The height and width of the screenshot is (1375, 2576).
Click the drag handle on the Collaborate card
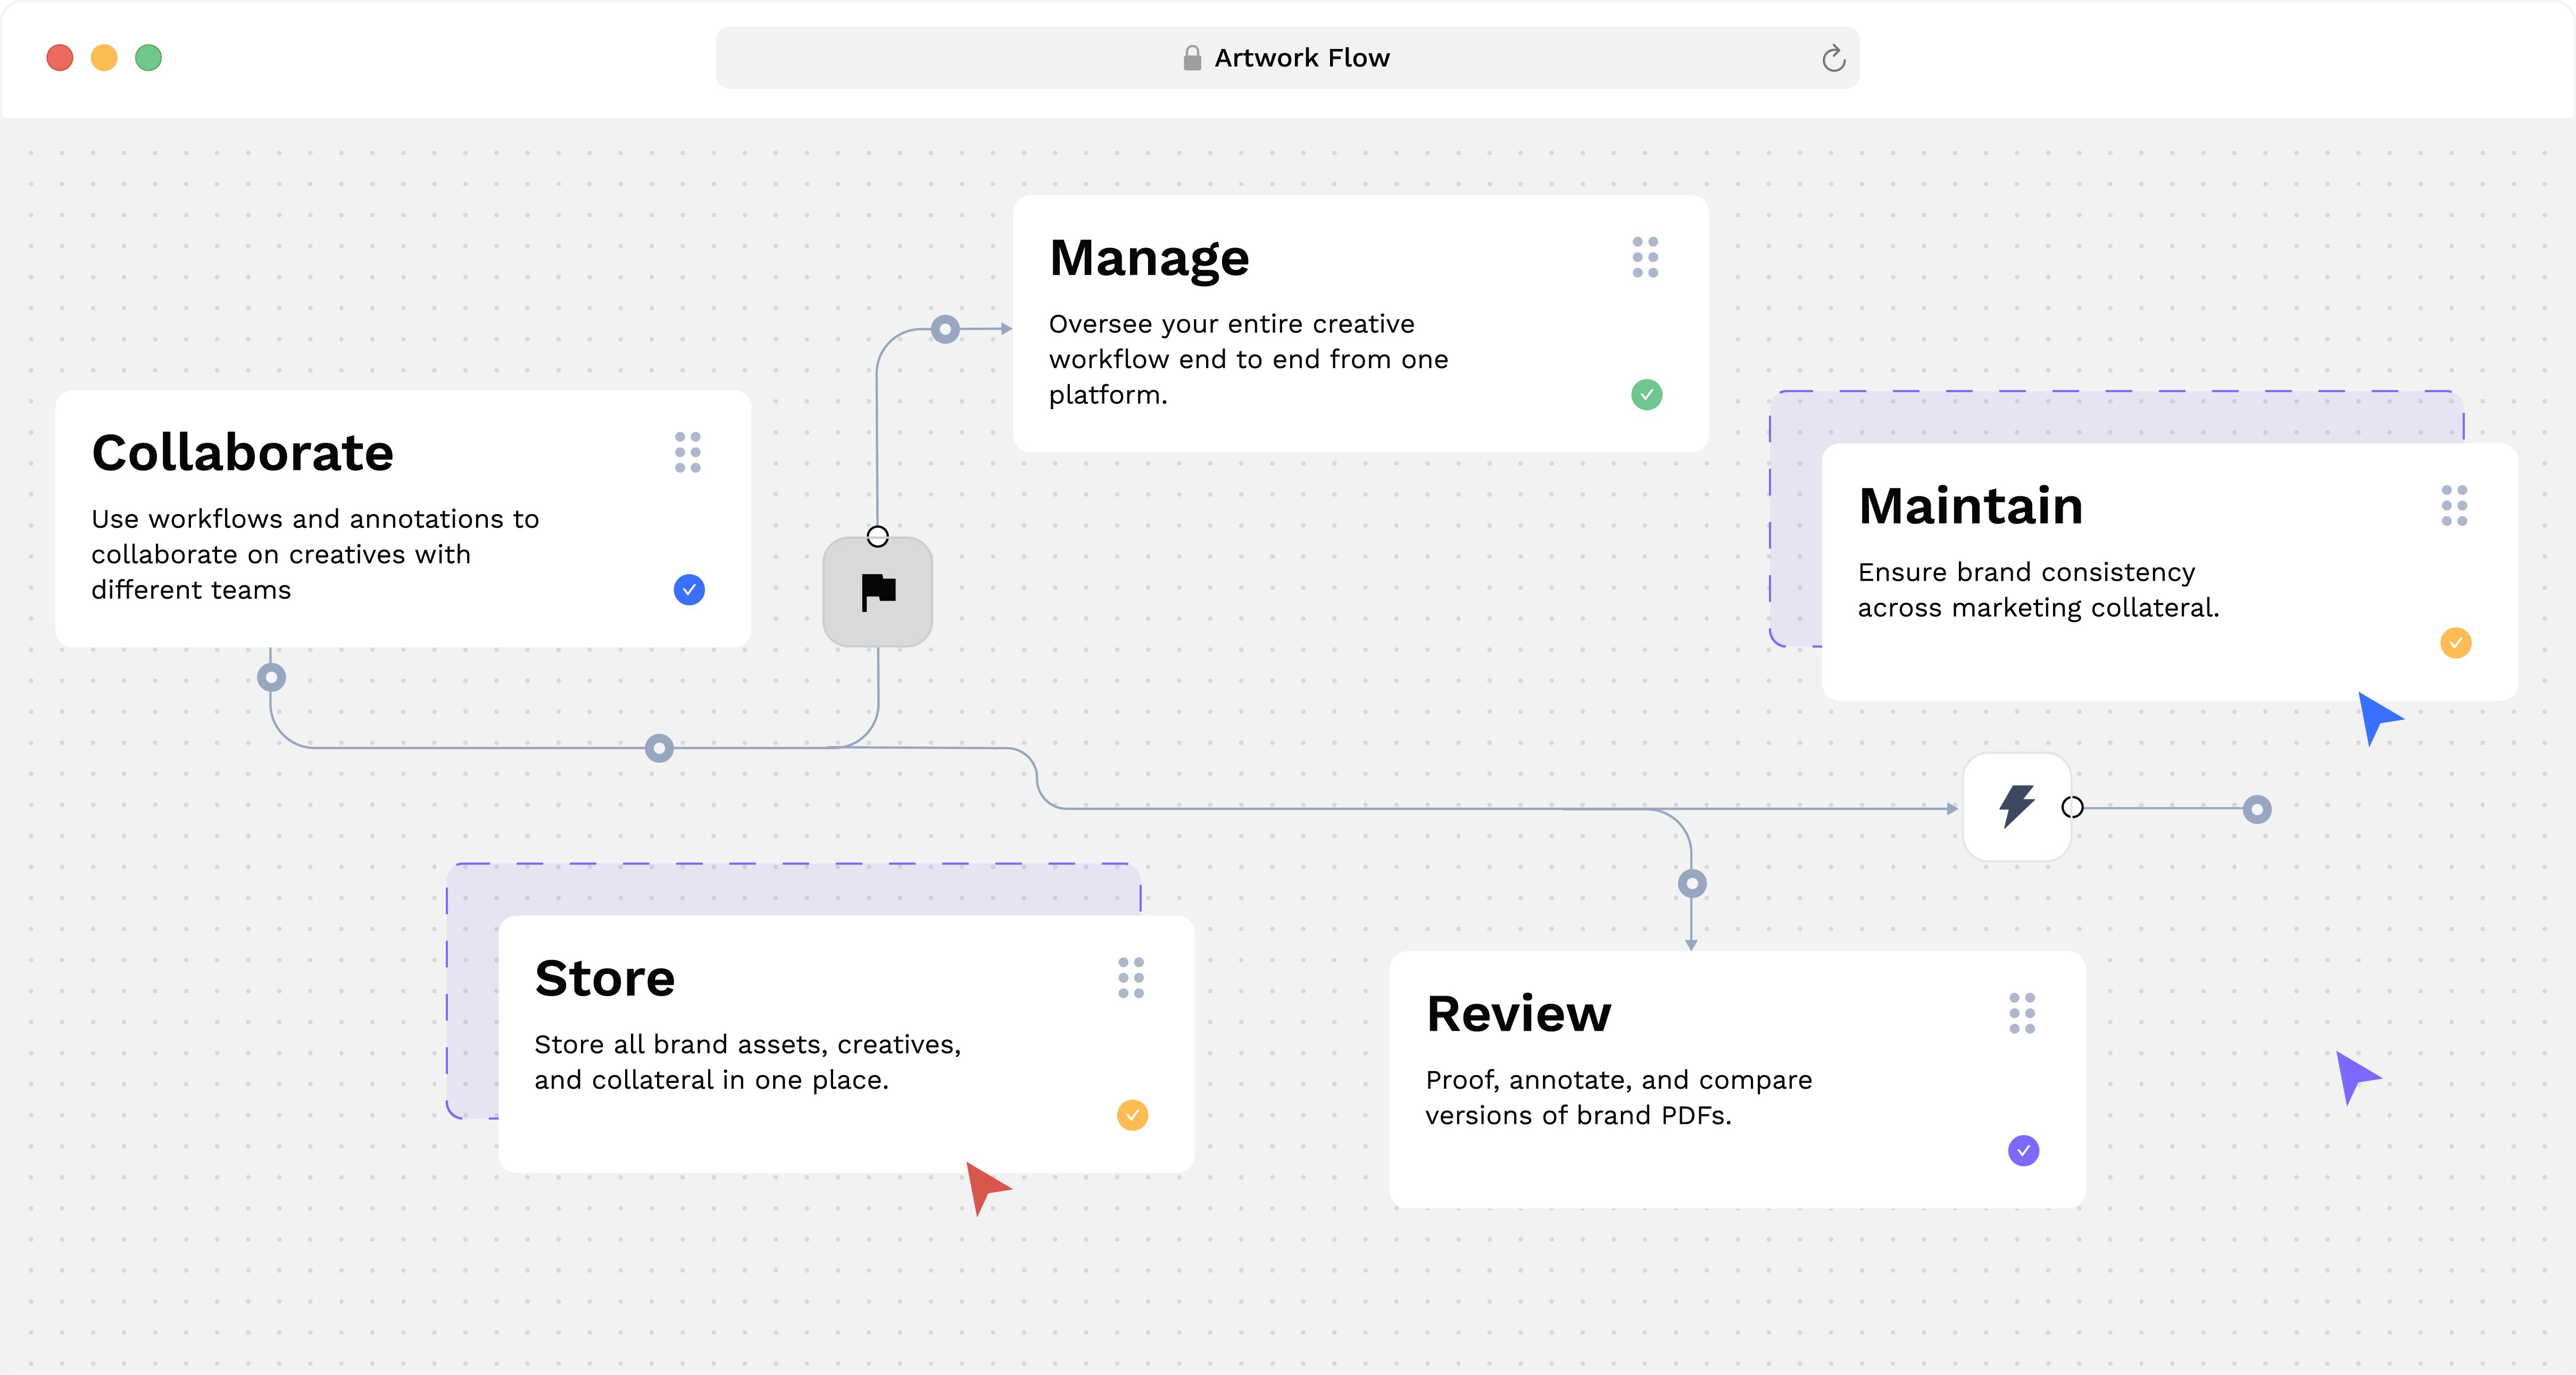(x=688, y=453)
